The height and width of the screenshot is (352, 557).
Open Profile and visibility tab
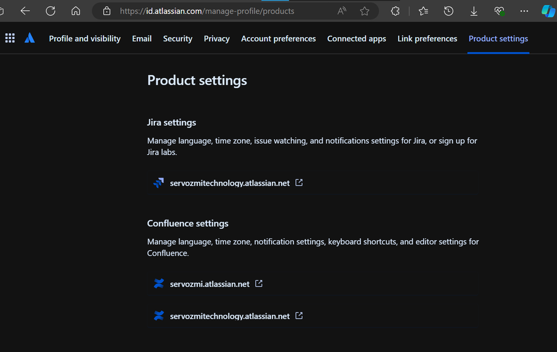[85, 38]
